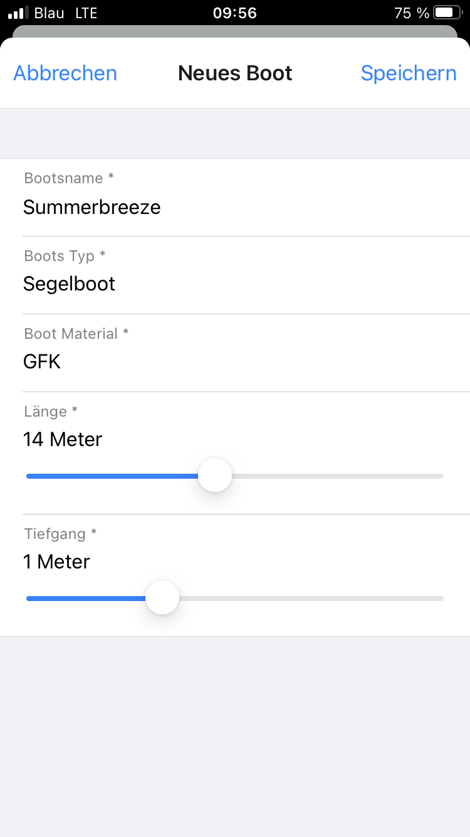Screen dimensions: 470x837
Task: Tap the Neues Boot title
Action: click(x=235, y=73)
